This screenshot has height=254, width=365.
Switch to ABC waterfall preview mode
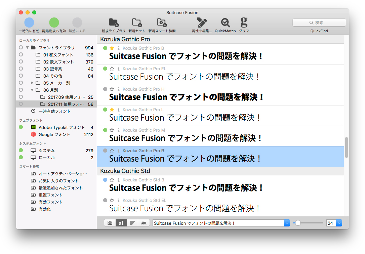pos(144,223)
